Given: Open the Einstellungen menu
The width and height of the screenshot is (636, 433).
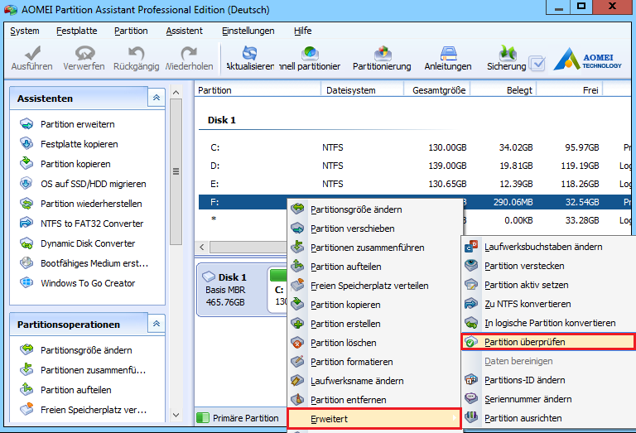Looking at the screenshot, I should tap(248, 31).
